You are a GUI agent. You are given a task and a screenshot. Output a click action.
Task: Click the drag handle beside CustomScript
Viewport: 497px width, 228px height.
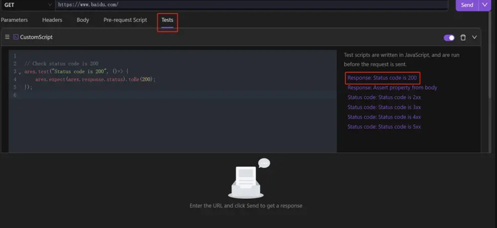[x=7, y=37]
